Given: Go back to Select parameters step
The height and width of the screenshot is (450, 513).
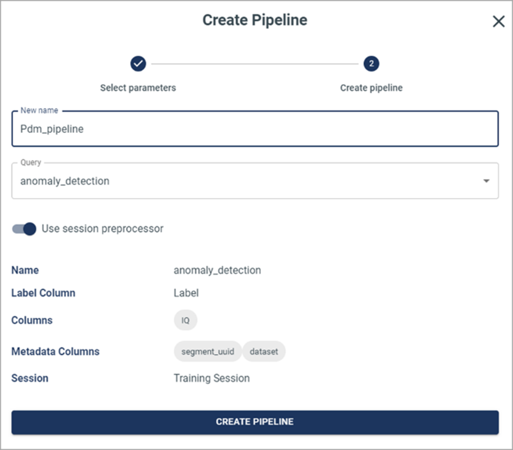Looking at the screenshot, I should (138, 88).
